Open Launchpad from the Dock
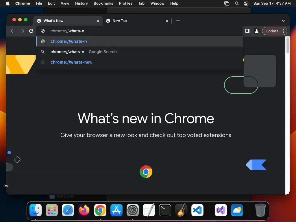Image resolution: width=296 pixels, height=222 pixels. coord(52,210)
